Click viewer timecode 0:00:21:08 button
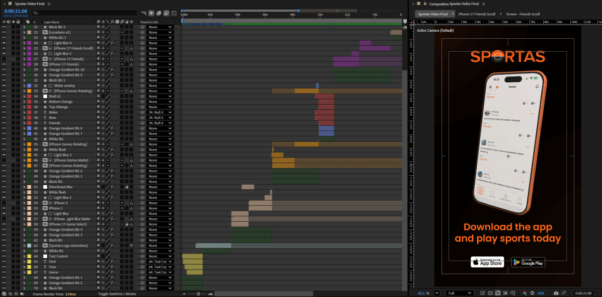Image resolution: width=602 pixels, height=297 pixels. click(x=583, y=293)
